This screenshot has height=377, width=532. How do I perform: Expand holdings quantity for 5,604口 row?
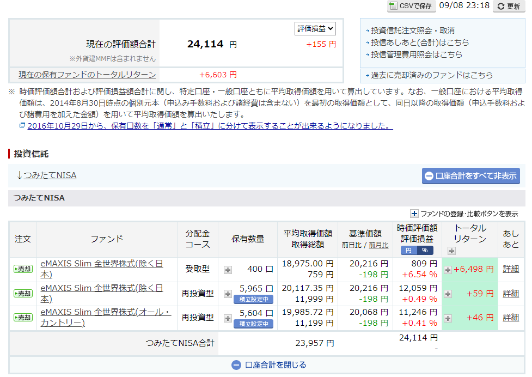click(228, 318)
